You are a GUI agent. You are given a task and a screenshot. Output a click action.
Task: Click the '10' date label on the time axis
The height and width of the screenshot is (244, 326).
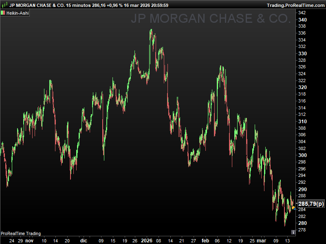tap(44, 241)
